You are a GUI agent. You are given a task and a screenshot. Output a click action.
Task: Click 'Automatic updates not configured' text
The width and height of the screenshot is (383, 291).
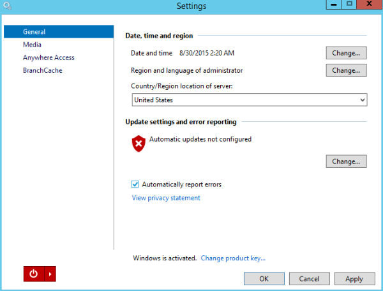tap(200, 139)
